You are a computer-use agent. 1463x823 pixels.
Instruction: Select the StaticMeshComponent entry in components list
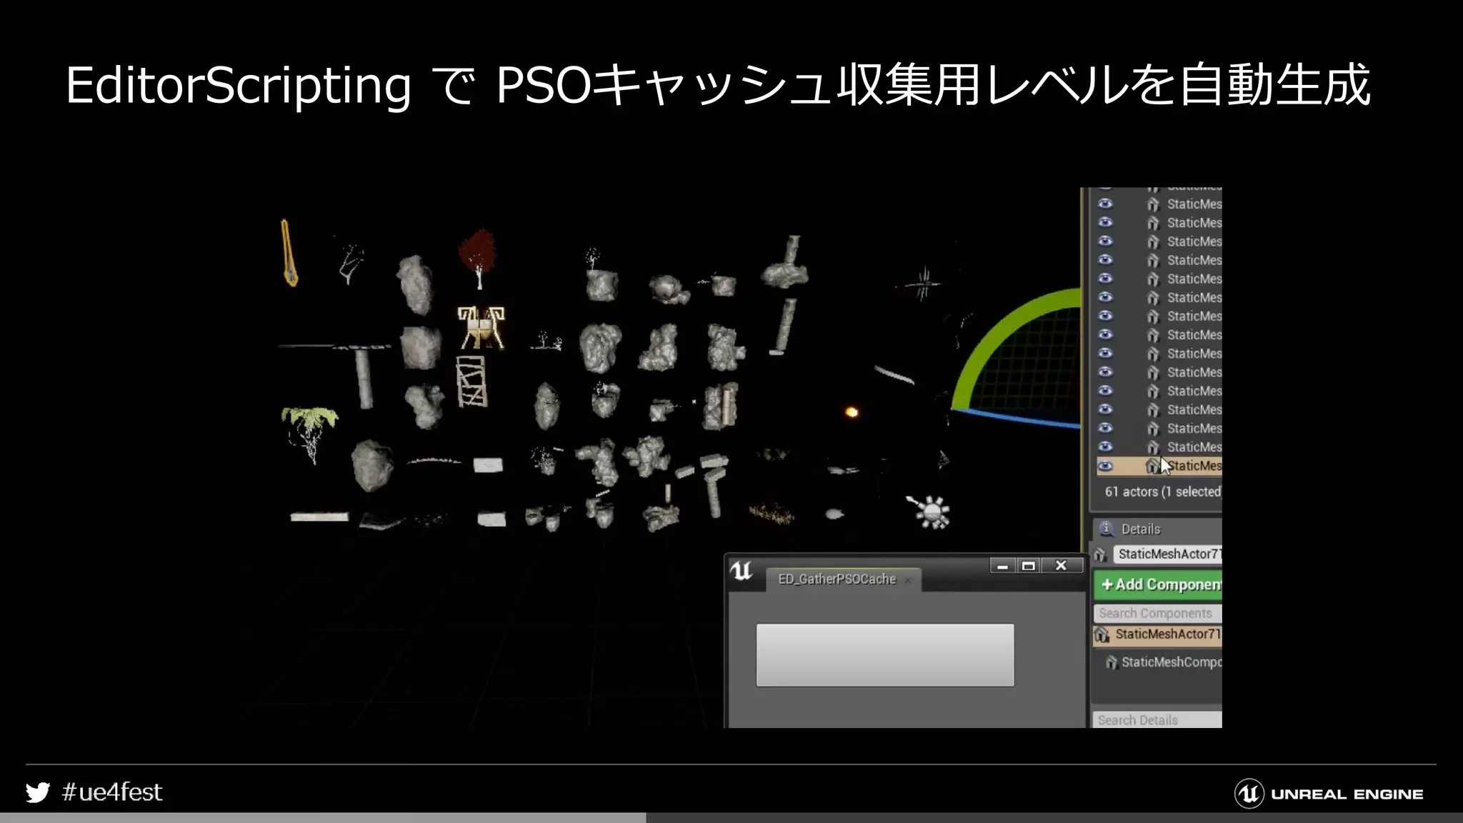pyautogui.click(x=1164, y=662)
